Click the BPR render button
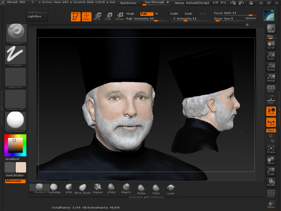This screenshot has width=281, height=211. coord(271,29)
